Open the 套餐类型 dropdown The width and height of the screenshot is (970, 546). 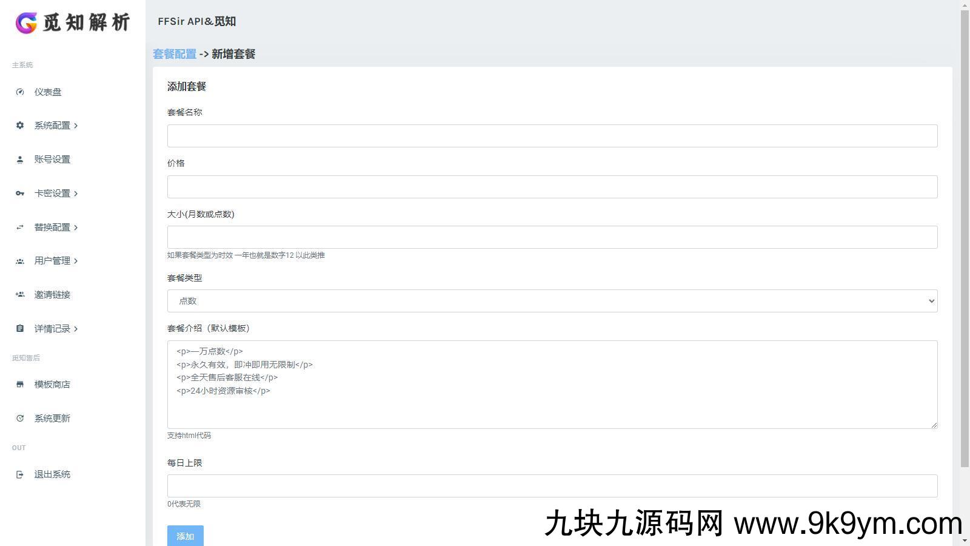click(x=552, y=301)
